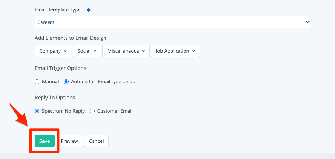The height and width of the screenshot is (159, 335).
Task: Click the "Customer Email" label text
Action: coord(115,111)
